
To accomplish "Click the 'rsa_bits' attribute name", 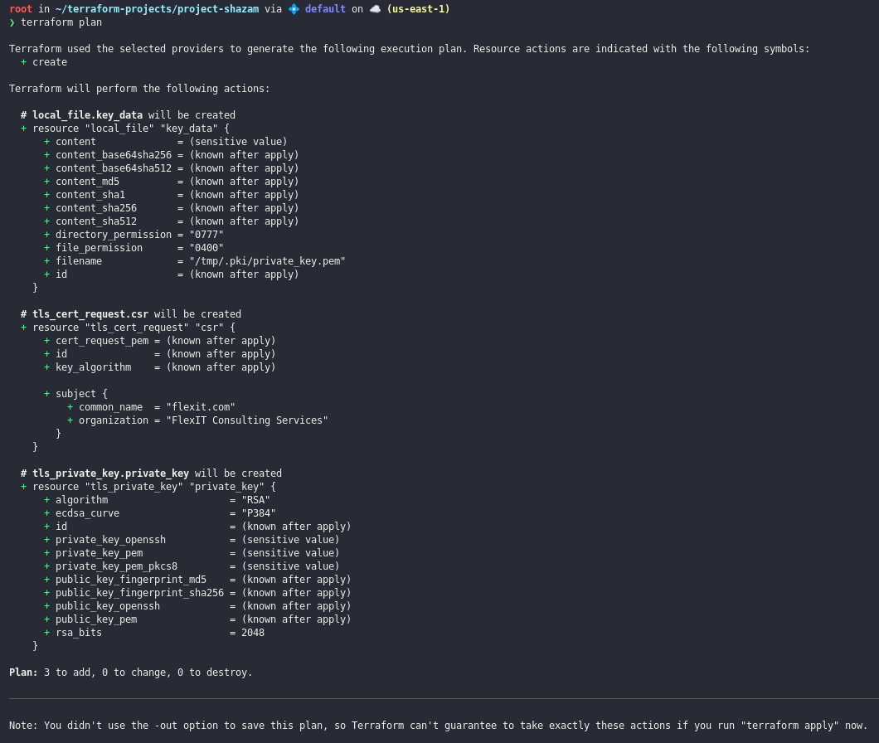I will 79,633.
